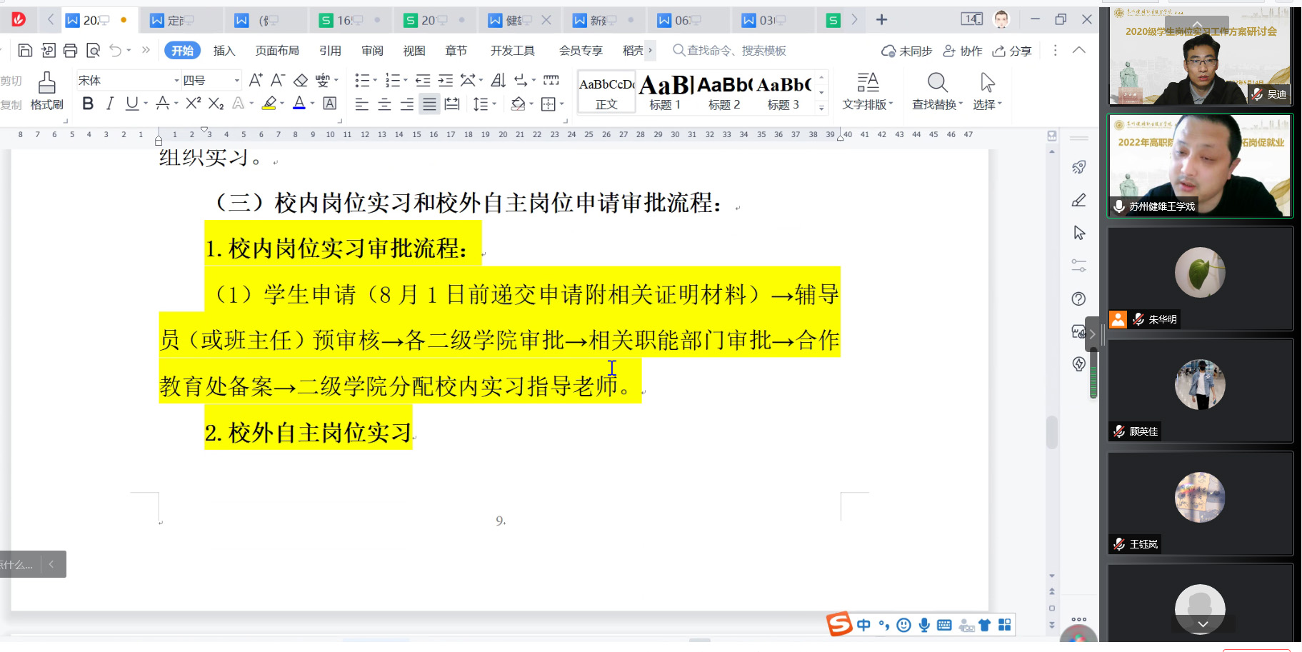Screen dimensions: 1302x652
Task: Click the 分享 share button
Action: (1012, 51)
